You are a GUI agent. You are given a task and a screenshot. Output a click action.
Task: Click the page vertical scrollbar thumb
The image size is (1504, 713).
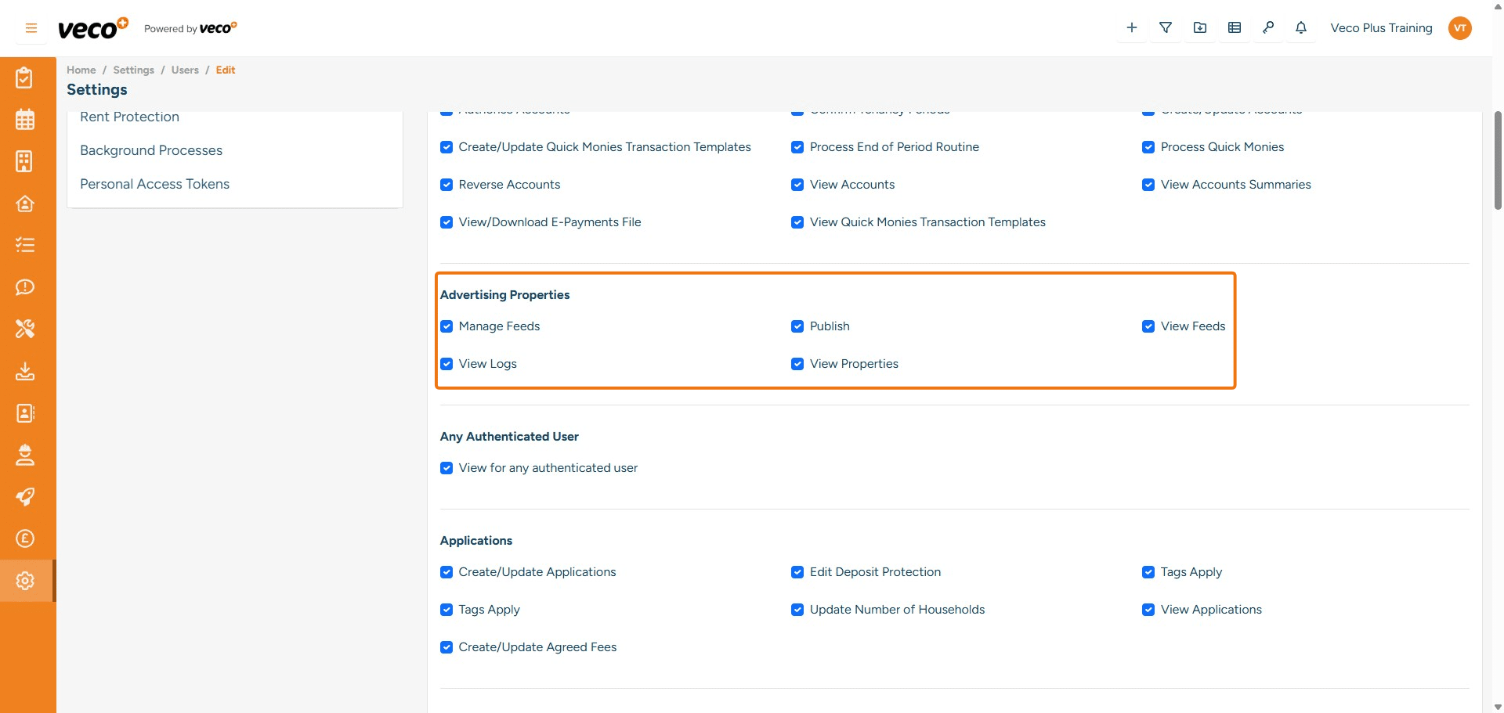[x=1497, y=160]
